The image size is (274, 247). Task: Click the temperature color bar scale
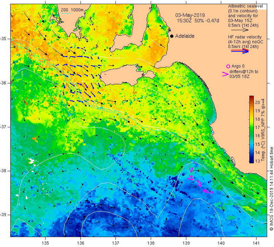point(251,129)
